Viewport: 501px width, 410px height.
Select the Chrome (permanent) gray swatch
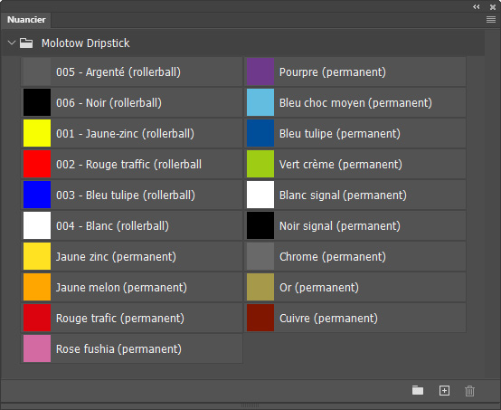coord(355,256)
